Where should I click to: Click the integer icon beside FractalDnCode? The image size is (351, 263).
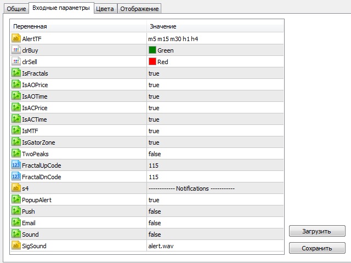click(16, 176)
